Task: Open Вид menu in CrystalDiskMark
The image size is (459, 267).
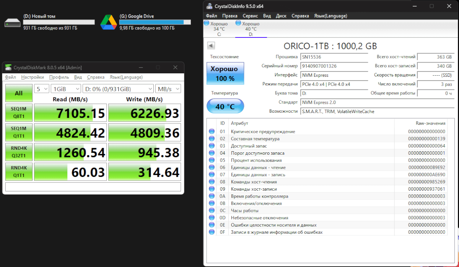Action: [x=78, y=77]
